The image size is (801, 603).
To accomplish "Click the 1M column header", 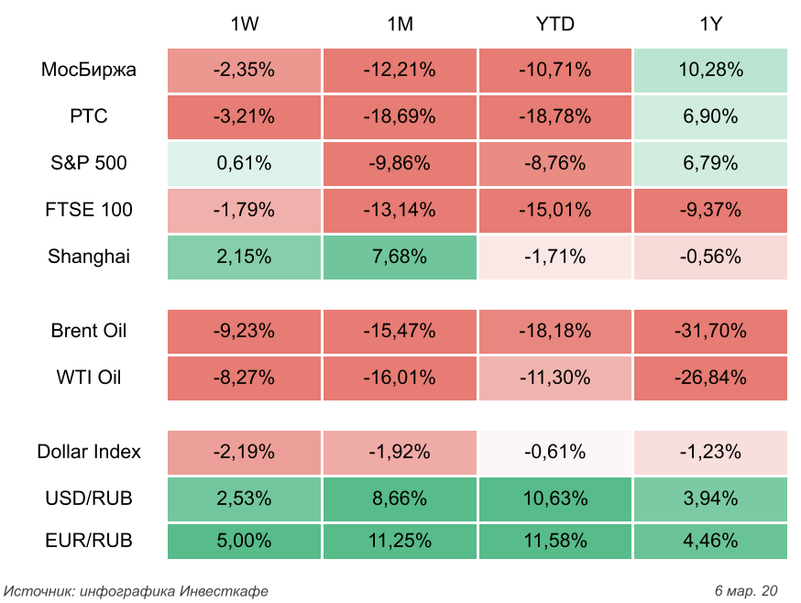I will tap(400, 25).
